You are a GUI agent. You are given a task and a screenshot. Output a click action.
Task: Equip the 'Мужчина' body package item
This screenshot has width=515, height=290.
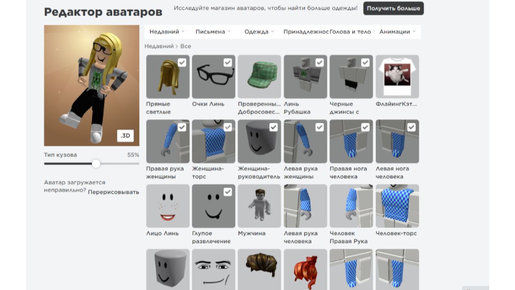point(260,206)
